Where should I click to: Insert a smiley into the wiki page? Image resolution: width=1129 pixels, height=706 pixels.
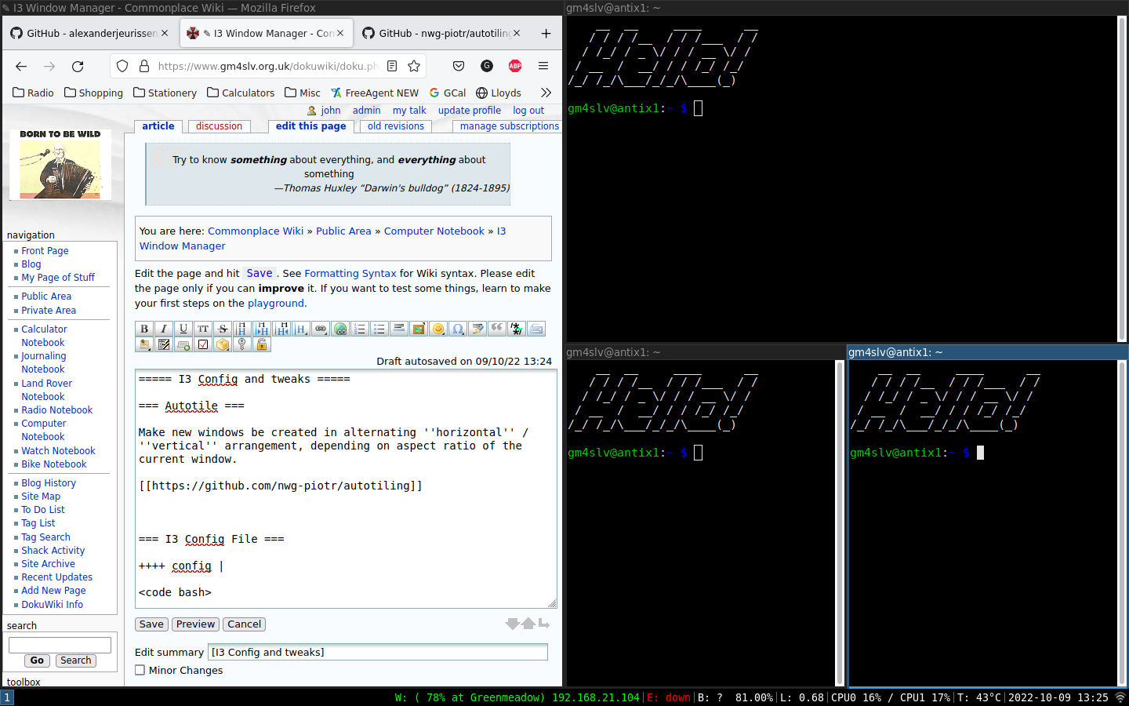438,329
